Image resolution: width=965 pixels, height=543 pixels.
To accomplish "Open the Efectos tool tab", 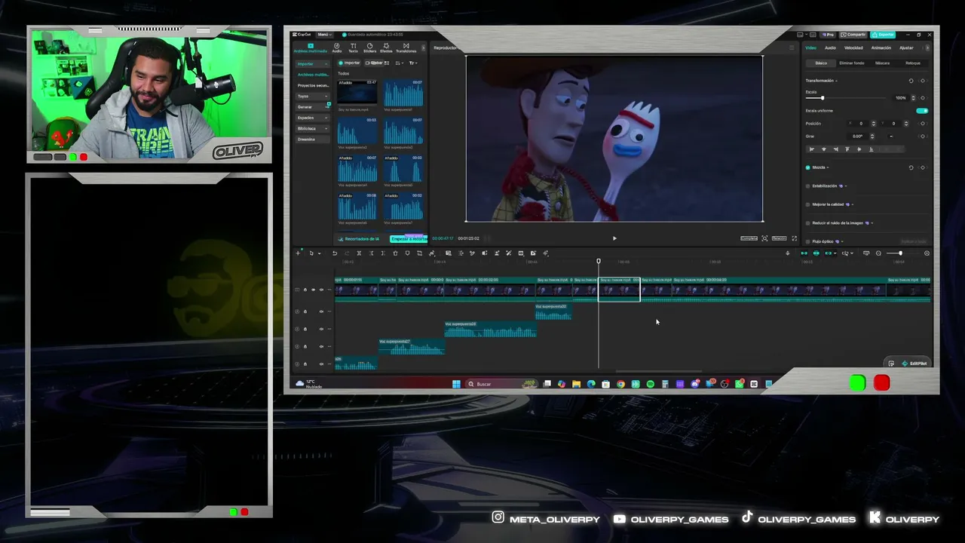I will click(386, 48).
